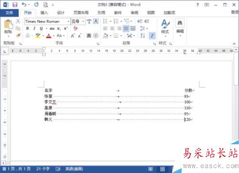
Task: Launch the Font dialog box
Action: point(98,44)
